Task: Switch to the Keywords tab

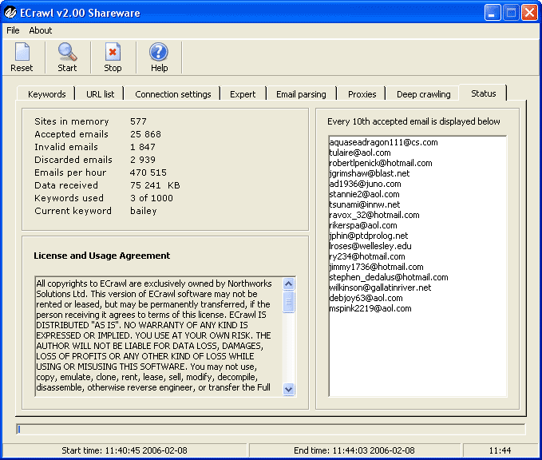Action: coord(46,94)
